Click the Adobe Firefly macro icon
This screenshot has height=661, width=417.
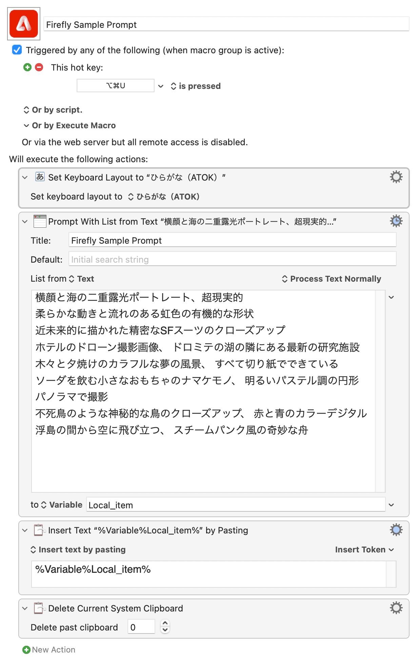point(24,24)
